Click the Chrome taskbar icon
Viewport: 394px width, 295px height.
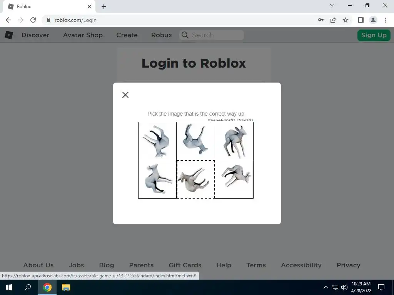click(x=47, y=287)
